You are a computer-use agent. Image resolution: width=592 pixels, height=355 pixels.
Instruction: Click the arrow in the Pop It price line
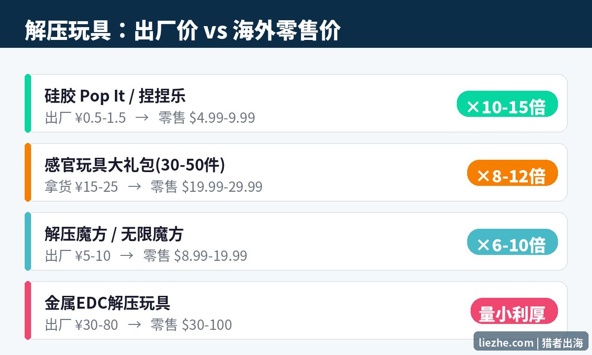tap(142, 118)
